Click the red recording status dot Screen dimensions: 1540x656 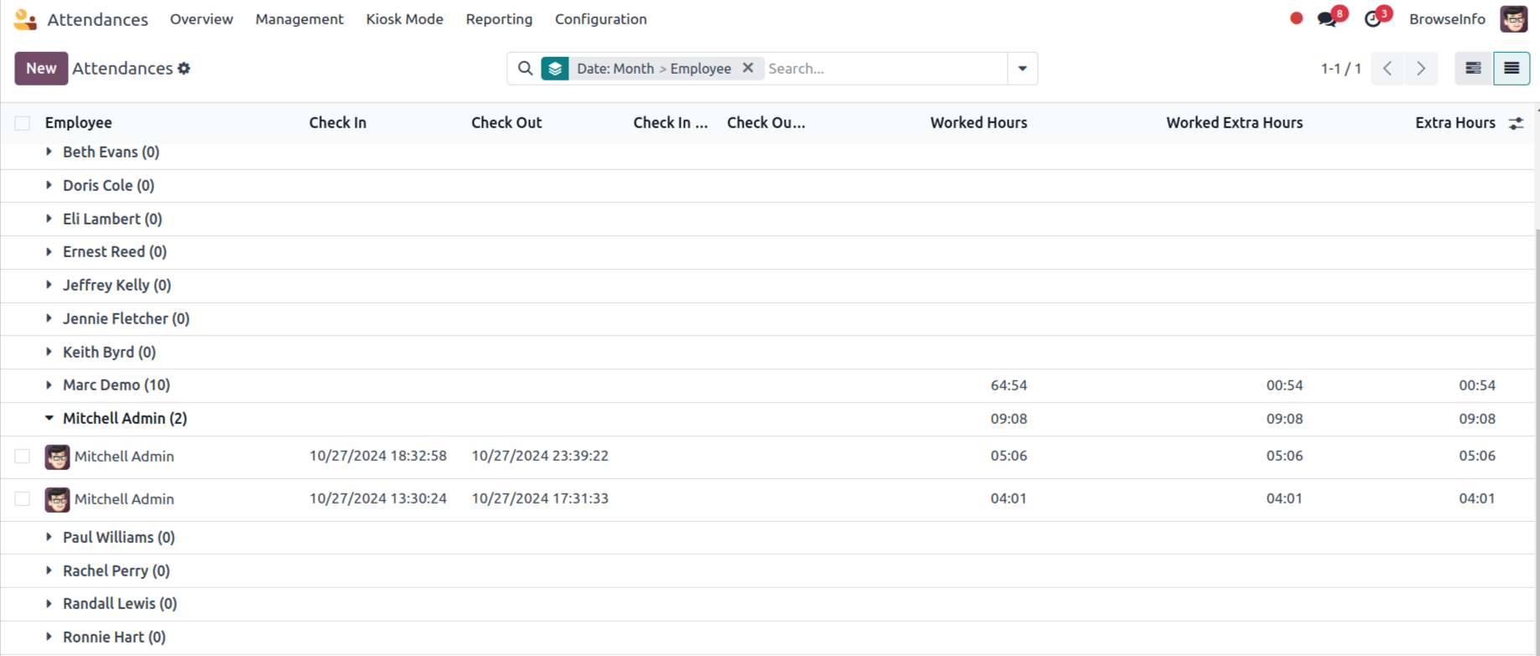tap(1296, 18)
